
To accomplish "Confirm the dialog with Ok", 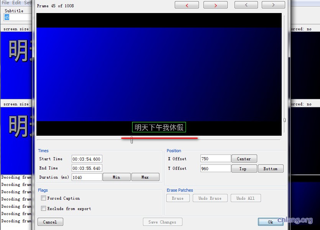I will pos(271,222).
